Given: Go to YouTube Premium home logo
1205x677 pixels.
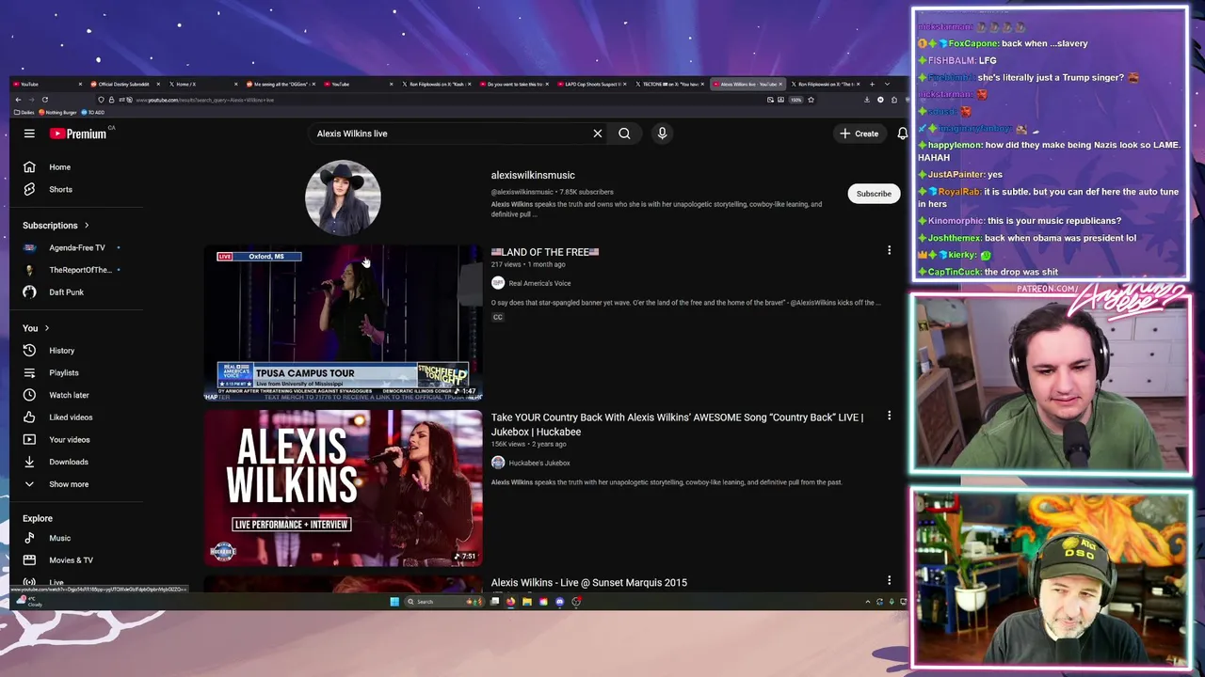Looking at the screenshot, I should [78, 134].
